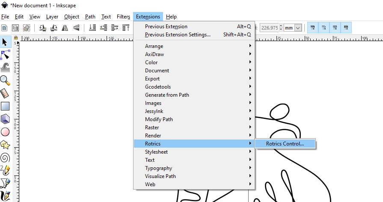
Task: Select the Spiral tool
Action: 5,158
